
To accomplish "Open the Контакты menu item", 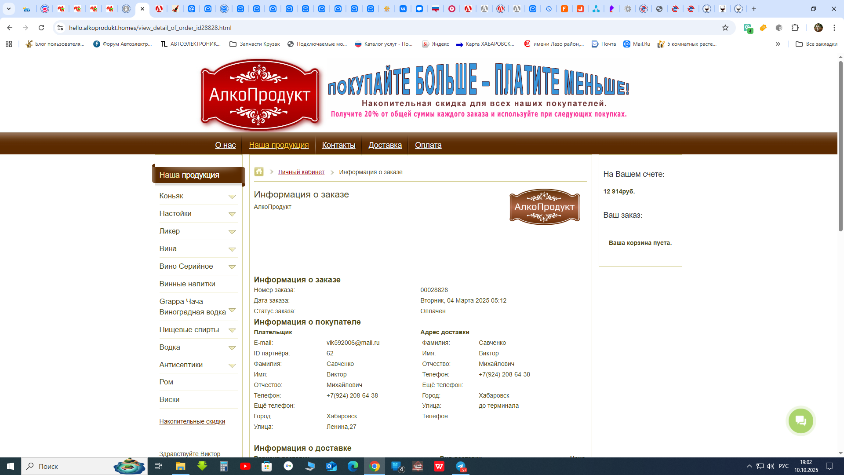I will pos(338,145).
